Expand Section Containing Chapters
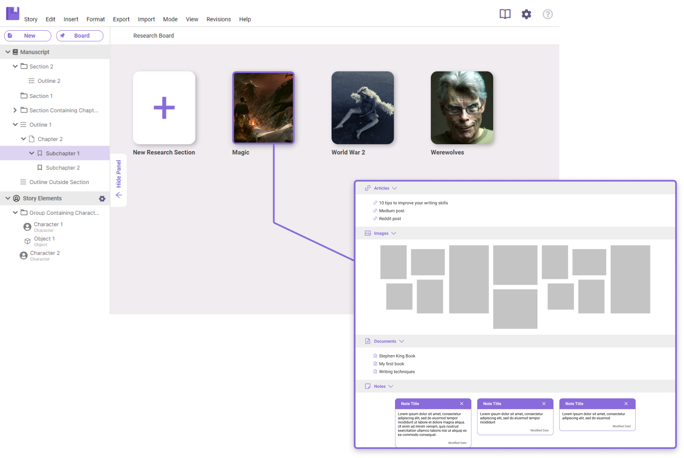This screenshot has width=684, height=458. tap(15, 110)
